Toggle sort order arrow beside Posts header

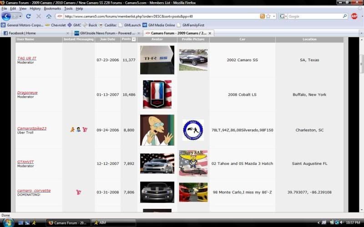(x=134, y=39)
